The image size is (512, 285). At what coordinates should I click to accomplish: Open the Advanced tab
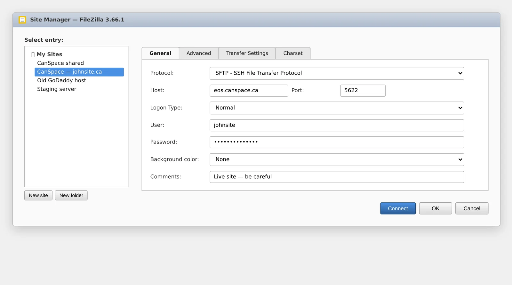199,53
